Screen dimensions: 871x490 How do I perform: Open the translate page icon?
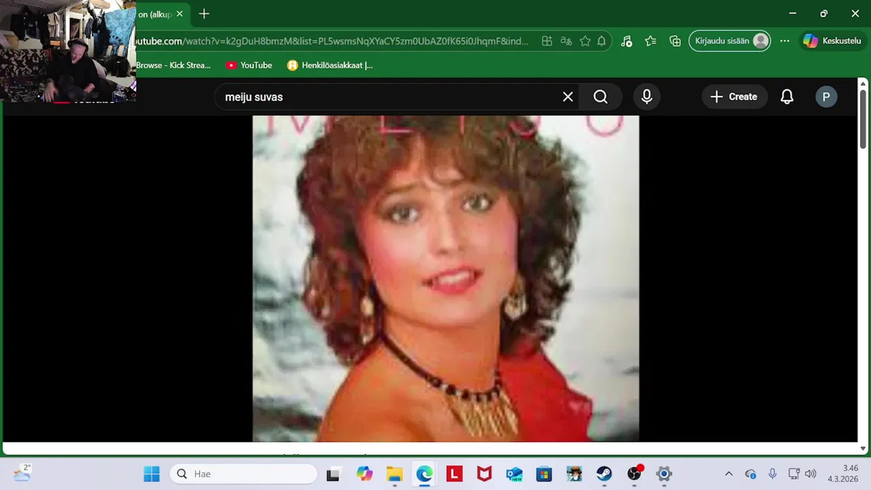click(x=565, y=41)
